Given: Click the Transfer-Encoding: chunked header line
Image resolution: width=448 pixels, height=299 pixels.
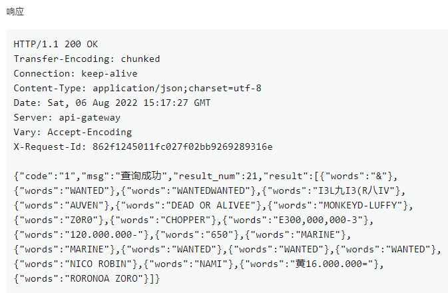Looking at the screenshot, I should [x=87, y=59].
